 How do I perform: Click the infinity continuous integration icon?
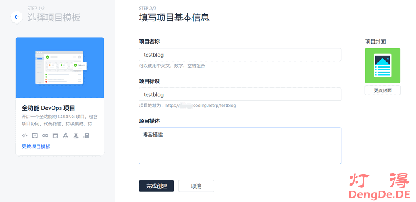tap(45, 136)
